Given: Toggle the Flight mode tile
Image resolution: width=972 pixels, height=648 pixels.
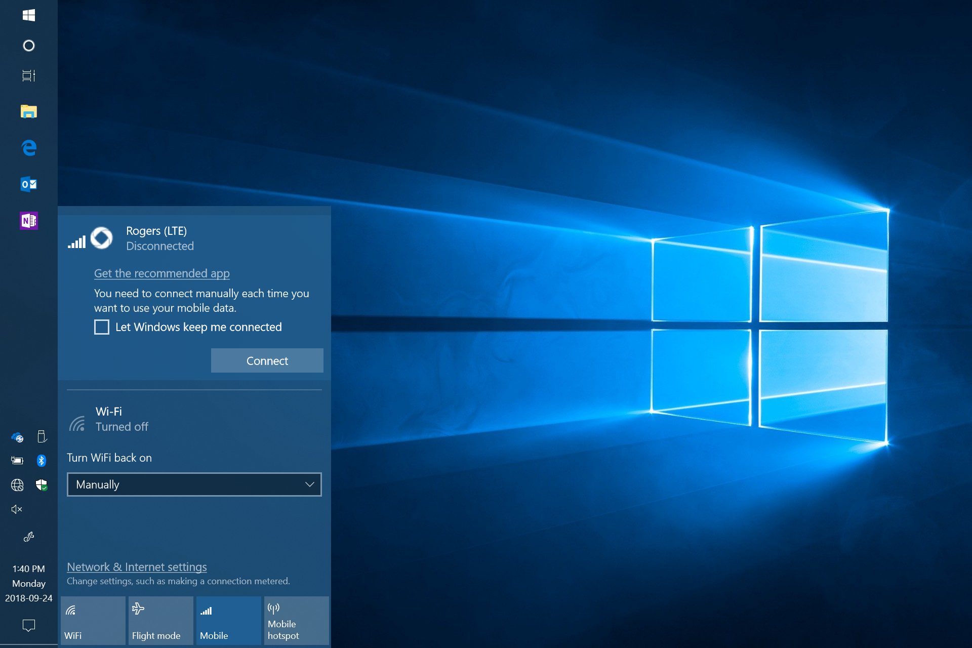Looking at the screenshot, I should [x=161, y=621].
